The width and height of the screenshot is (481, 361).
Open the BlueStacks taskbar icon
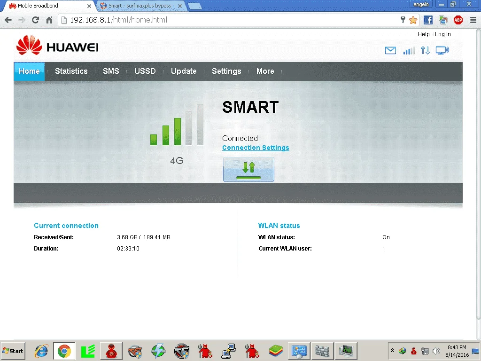point(275,351)
